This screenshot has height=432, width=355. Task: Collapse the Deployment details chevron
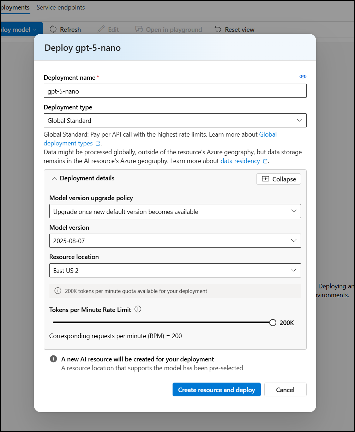coord(54,179)
